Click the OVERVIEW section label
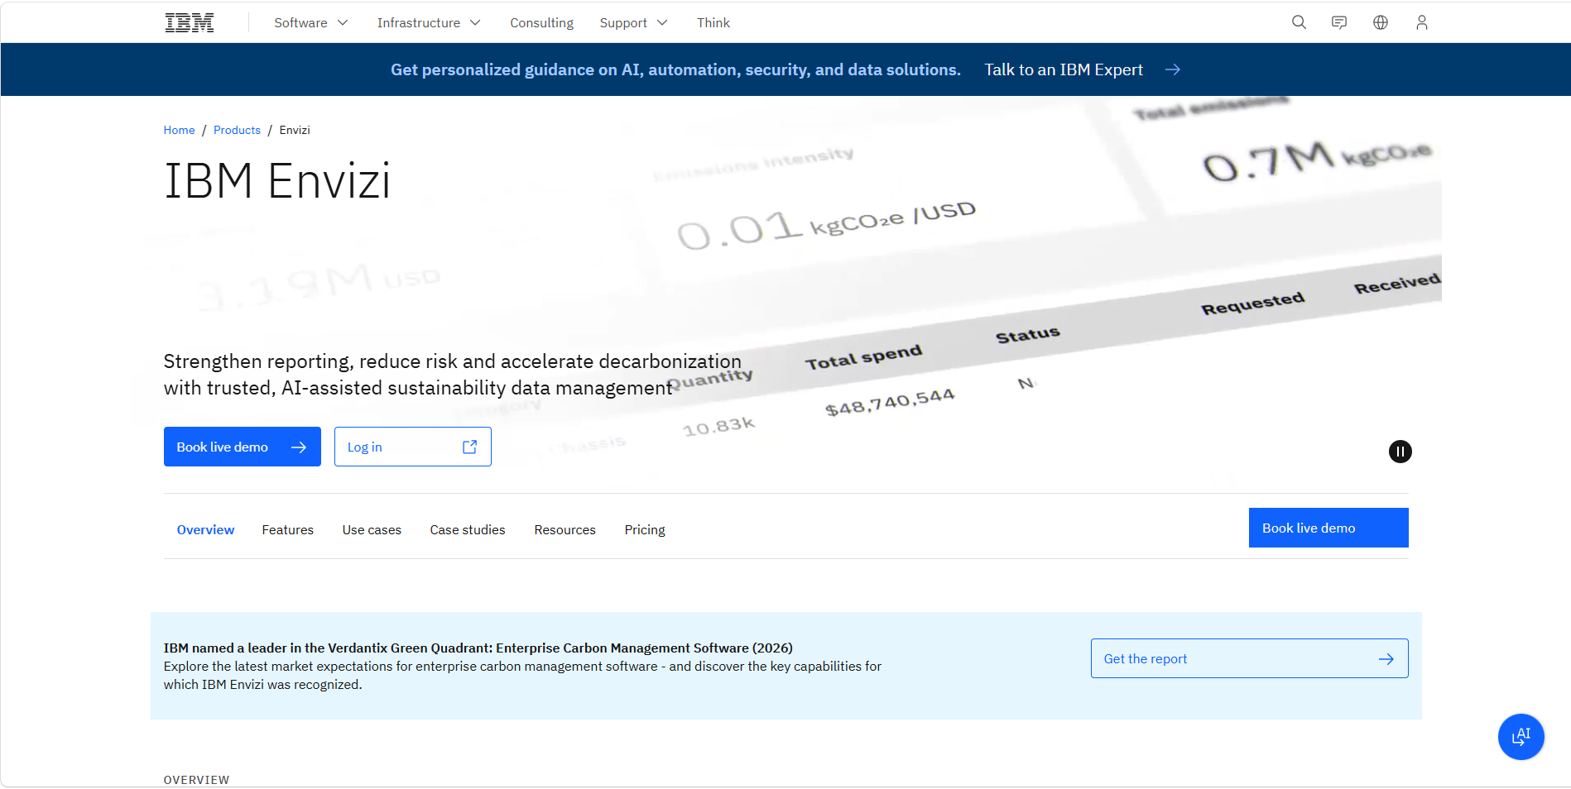The width and height of the screenshot is (1571, 789). [196, 780]
